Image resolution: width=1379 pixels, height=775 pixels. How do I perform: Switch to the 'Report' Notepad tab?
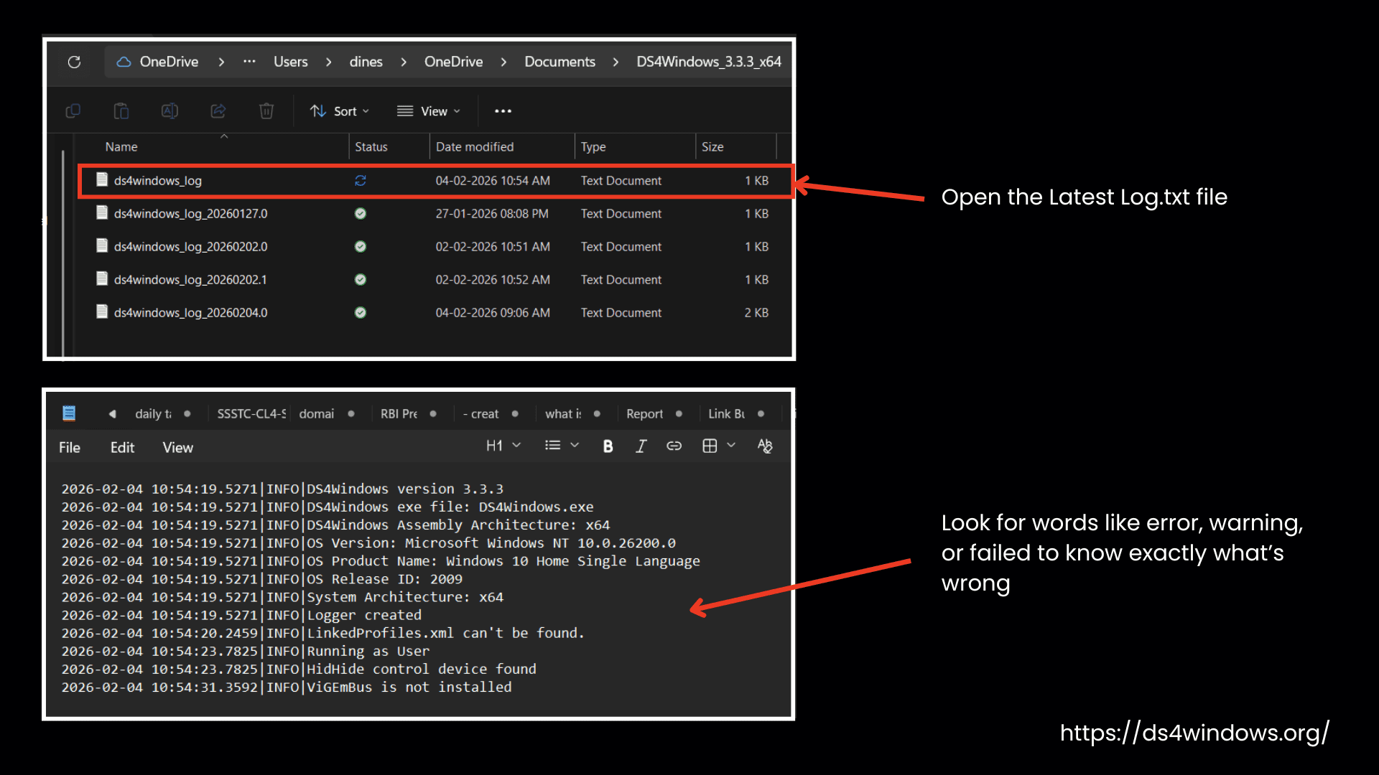[644, 414]
